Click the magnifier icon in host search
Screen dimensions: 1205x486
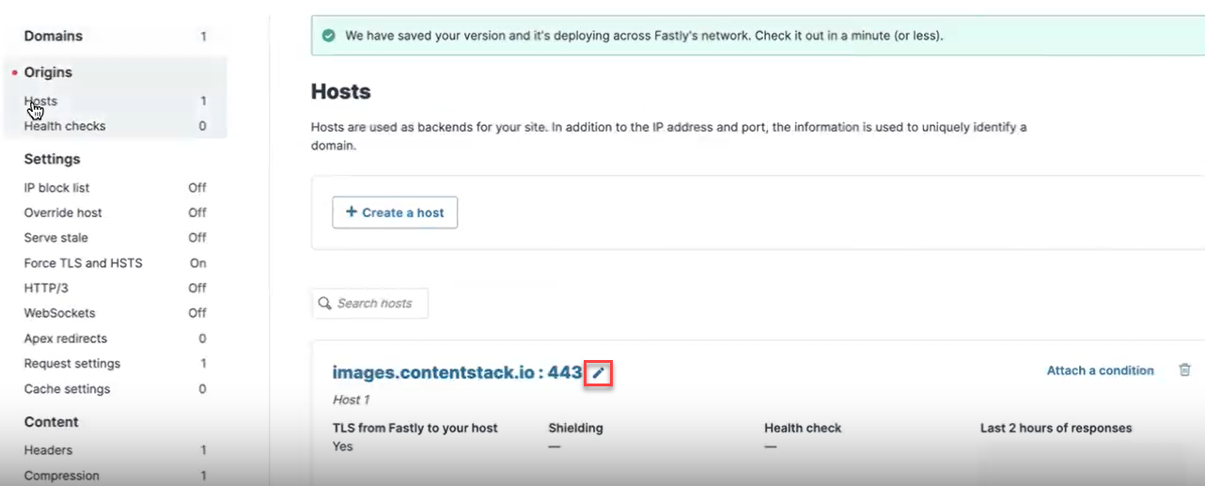[325, 304]
